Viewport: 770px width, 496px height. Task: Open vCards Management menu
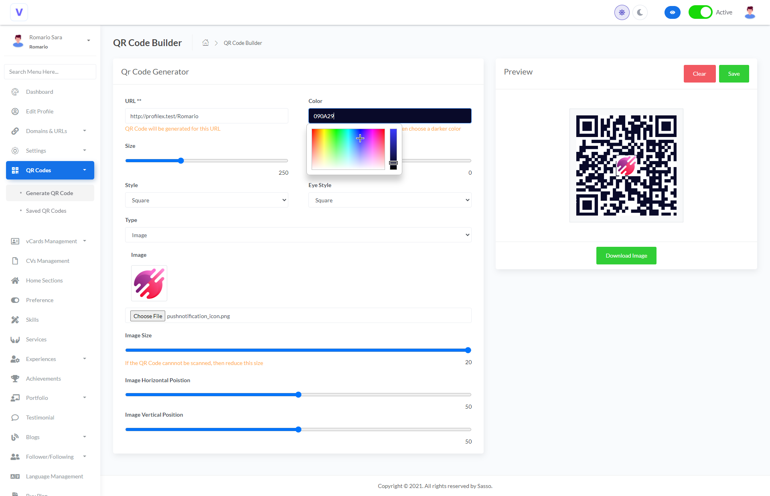pos(51,241)
